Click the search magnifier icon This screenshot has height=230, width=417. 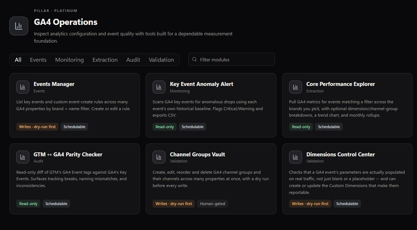[x=194, y=60]
